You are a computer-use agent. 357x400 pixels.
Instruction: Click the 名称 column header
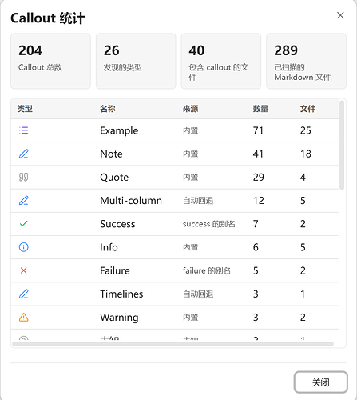pyautogui.click(x=108, y=109)
